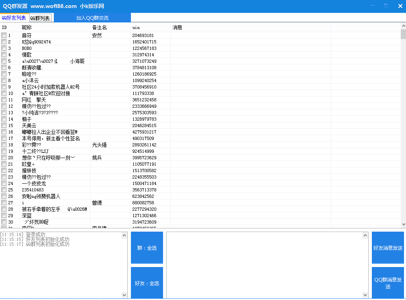Click the log panel scroll-up arrow
The height and width of the screenshot is (300, 406).
[x=124, y=235]
